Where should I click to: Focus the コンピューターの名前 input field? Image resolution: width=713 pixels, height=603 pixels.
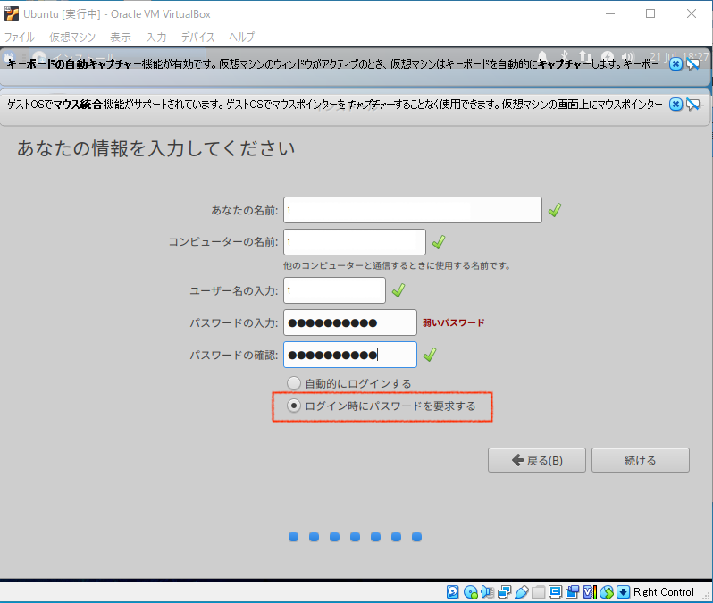coord(355,242)
